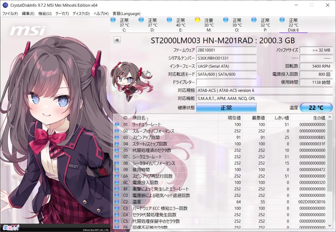Viewport: 336px width, 232px height.
Task: Select the リードエラーレート attribute name
Action: point(147,124)
